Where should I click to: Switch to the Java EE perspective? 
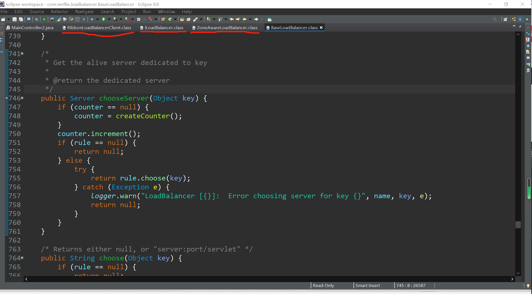[x=514, y=19]
